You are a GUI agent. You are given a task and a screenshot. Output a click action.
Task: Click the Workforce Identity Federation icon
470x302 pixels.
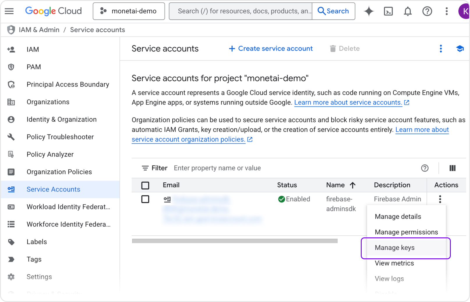tap(11, 224)
